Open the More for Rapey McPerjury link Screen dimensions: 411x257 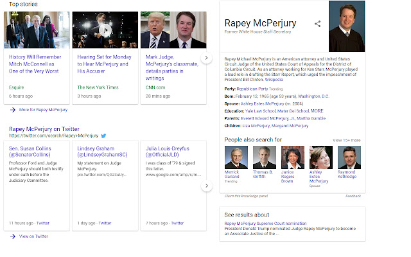(43, 110)
